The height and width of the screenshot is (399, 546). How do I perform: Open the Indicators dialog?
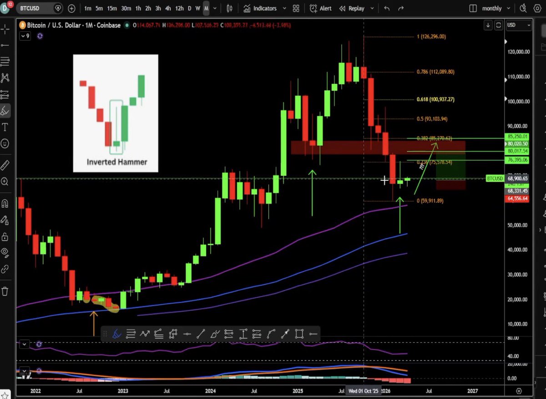click(x=260, y=8)
